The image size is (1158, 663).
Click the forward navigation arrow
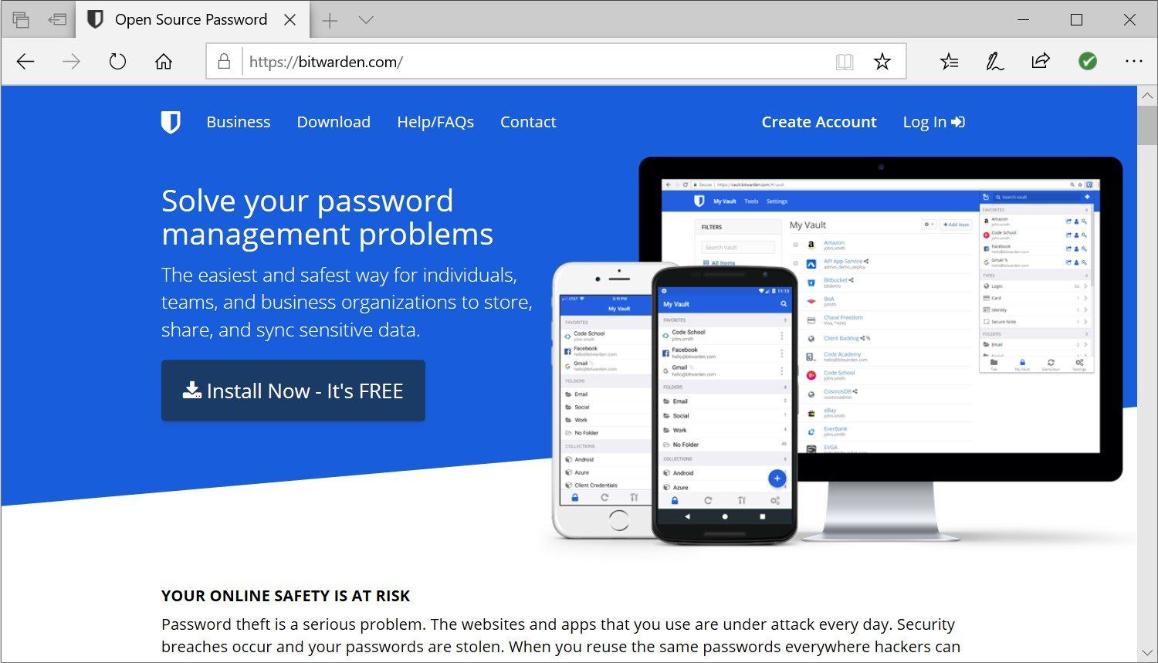click(71, 62)
